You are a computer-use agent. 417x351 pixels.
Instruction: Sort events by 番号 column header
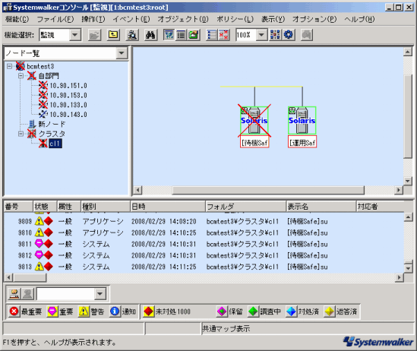point(18,207)
